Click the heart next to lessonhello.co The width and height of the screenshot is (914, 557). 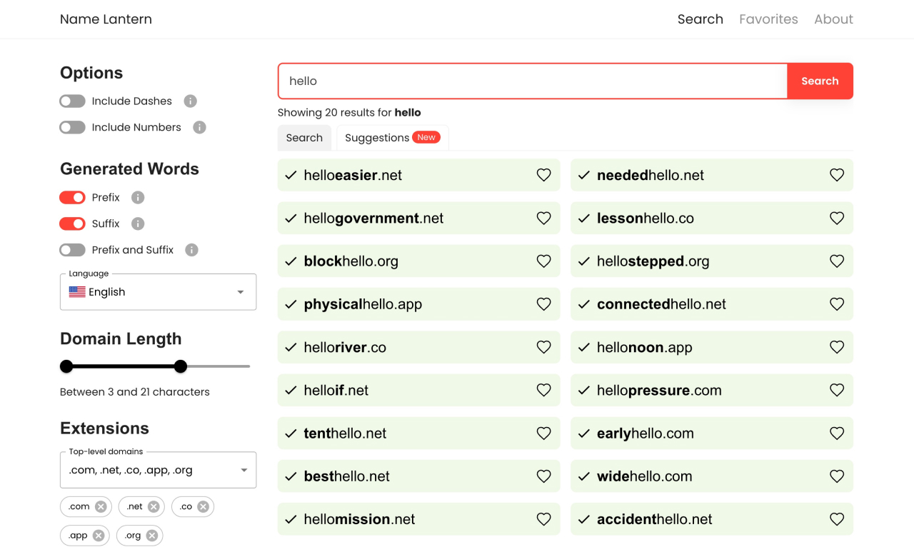point(837,219)
